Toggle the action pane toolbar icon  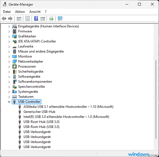43,19
